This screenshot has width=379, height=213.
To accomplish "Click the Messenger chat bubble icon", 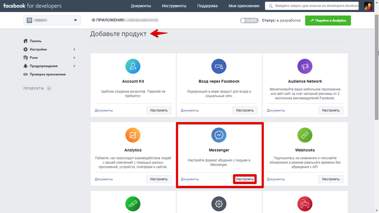I will [x=219, y=135].
